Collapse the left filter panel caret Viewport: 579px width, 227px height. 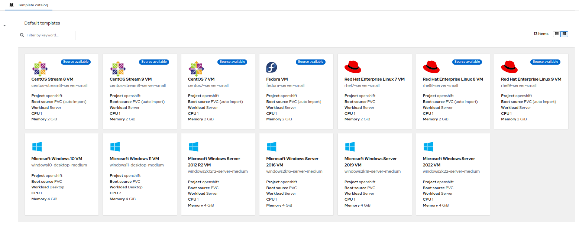pyautogui.click(x=4, y=26)
